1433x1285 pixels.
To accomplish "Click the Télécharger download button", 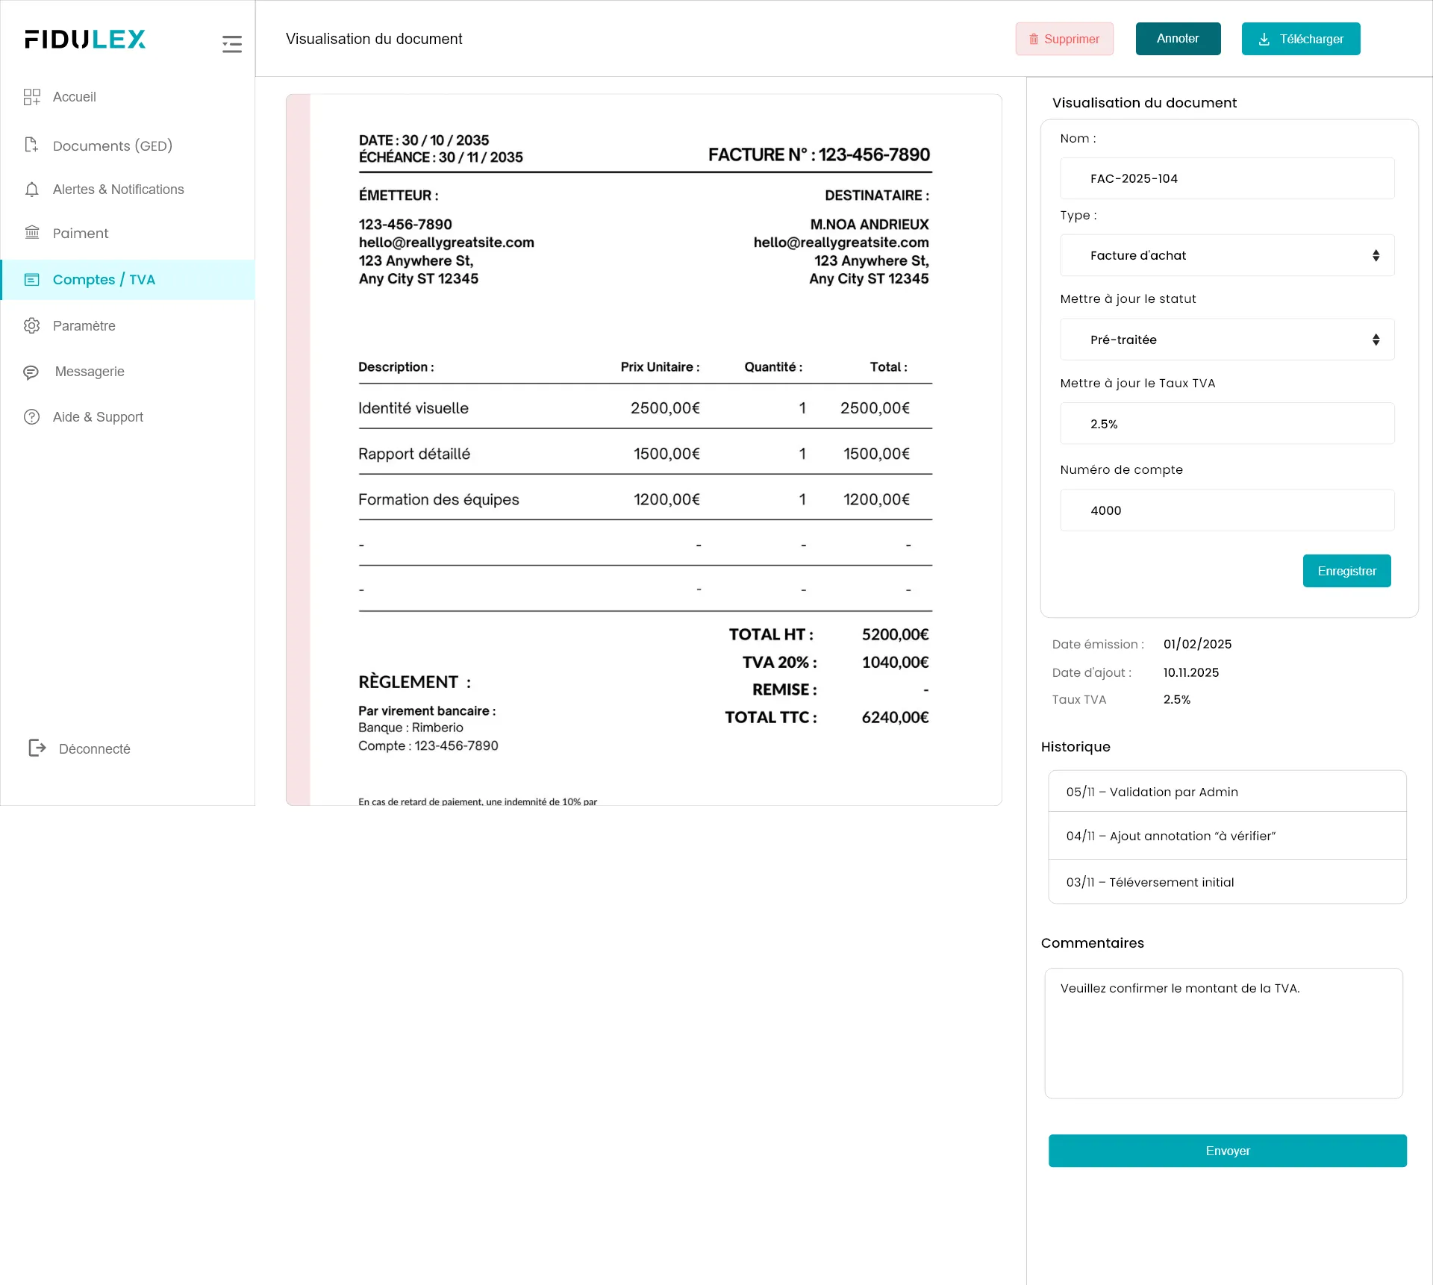I will [1300, 39].
